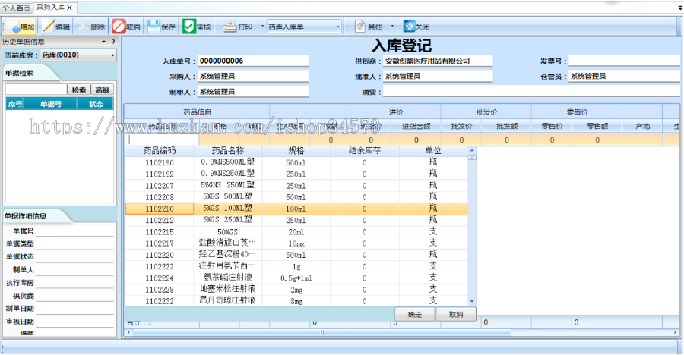Select drug row 1102220
Image resolution: width=684 pixels, height=355 pixels.
(296, 256)
